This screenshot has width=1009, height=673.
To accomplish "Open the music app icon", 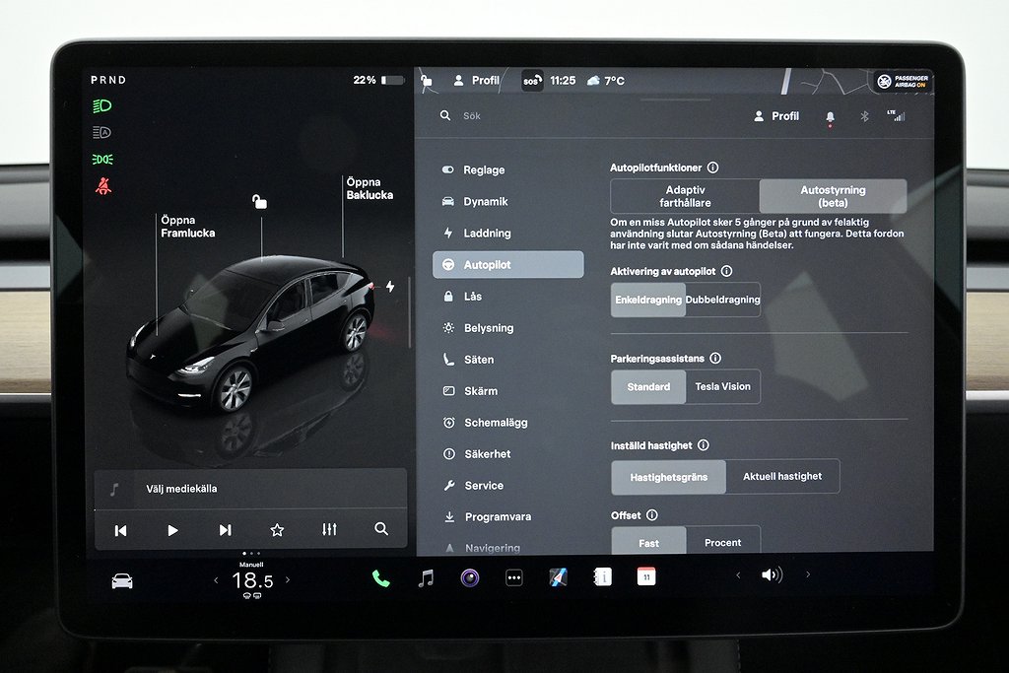I will 426,577.
